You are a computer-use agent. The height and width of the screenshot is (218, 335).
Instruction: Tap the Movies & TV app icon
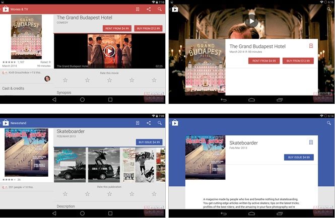click(6, 9)
